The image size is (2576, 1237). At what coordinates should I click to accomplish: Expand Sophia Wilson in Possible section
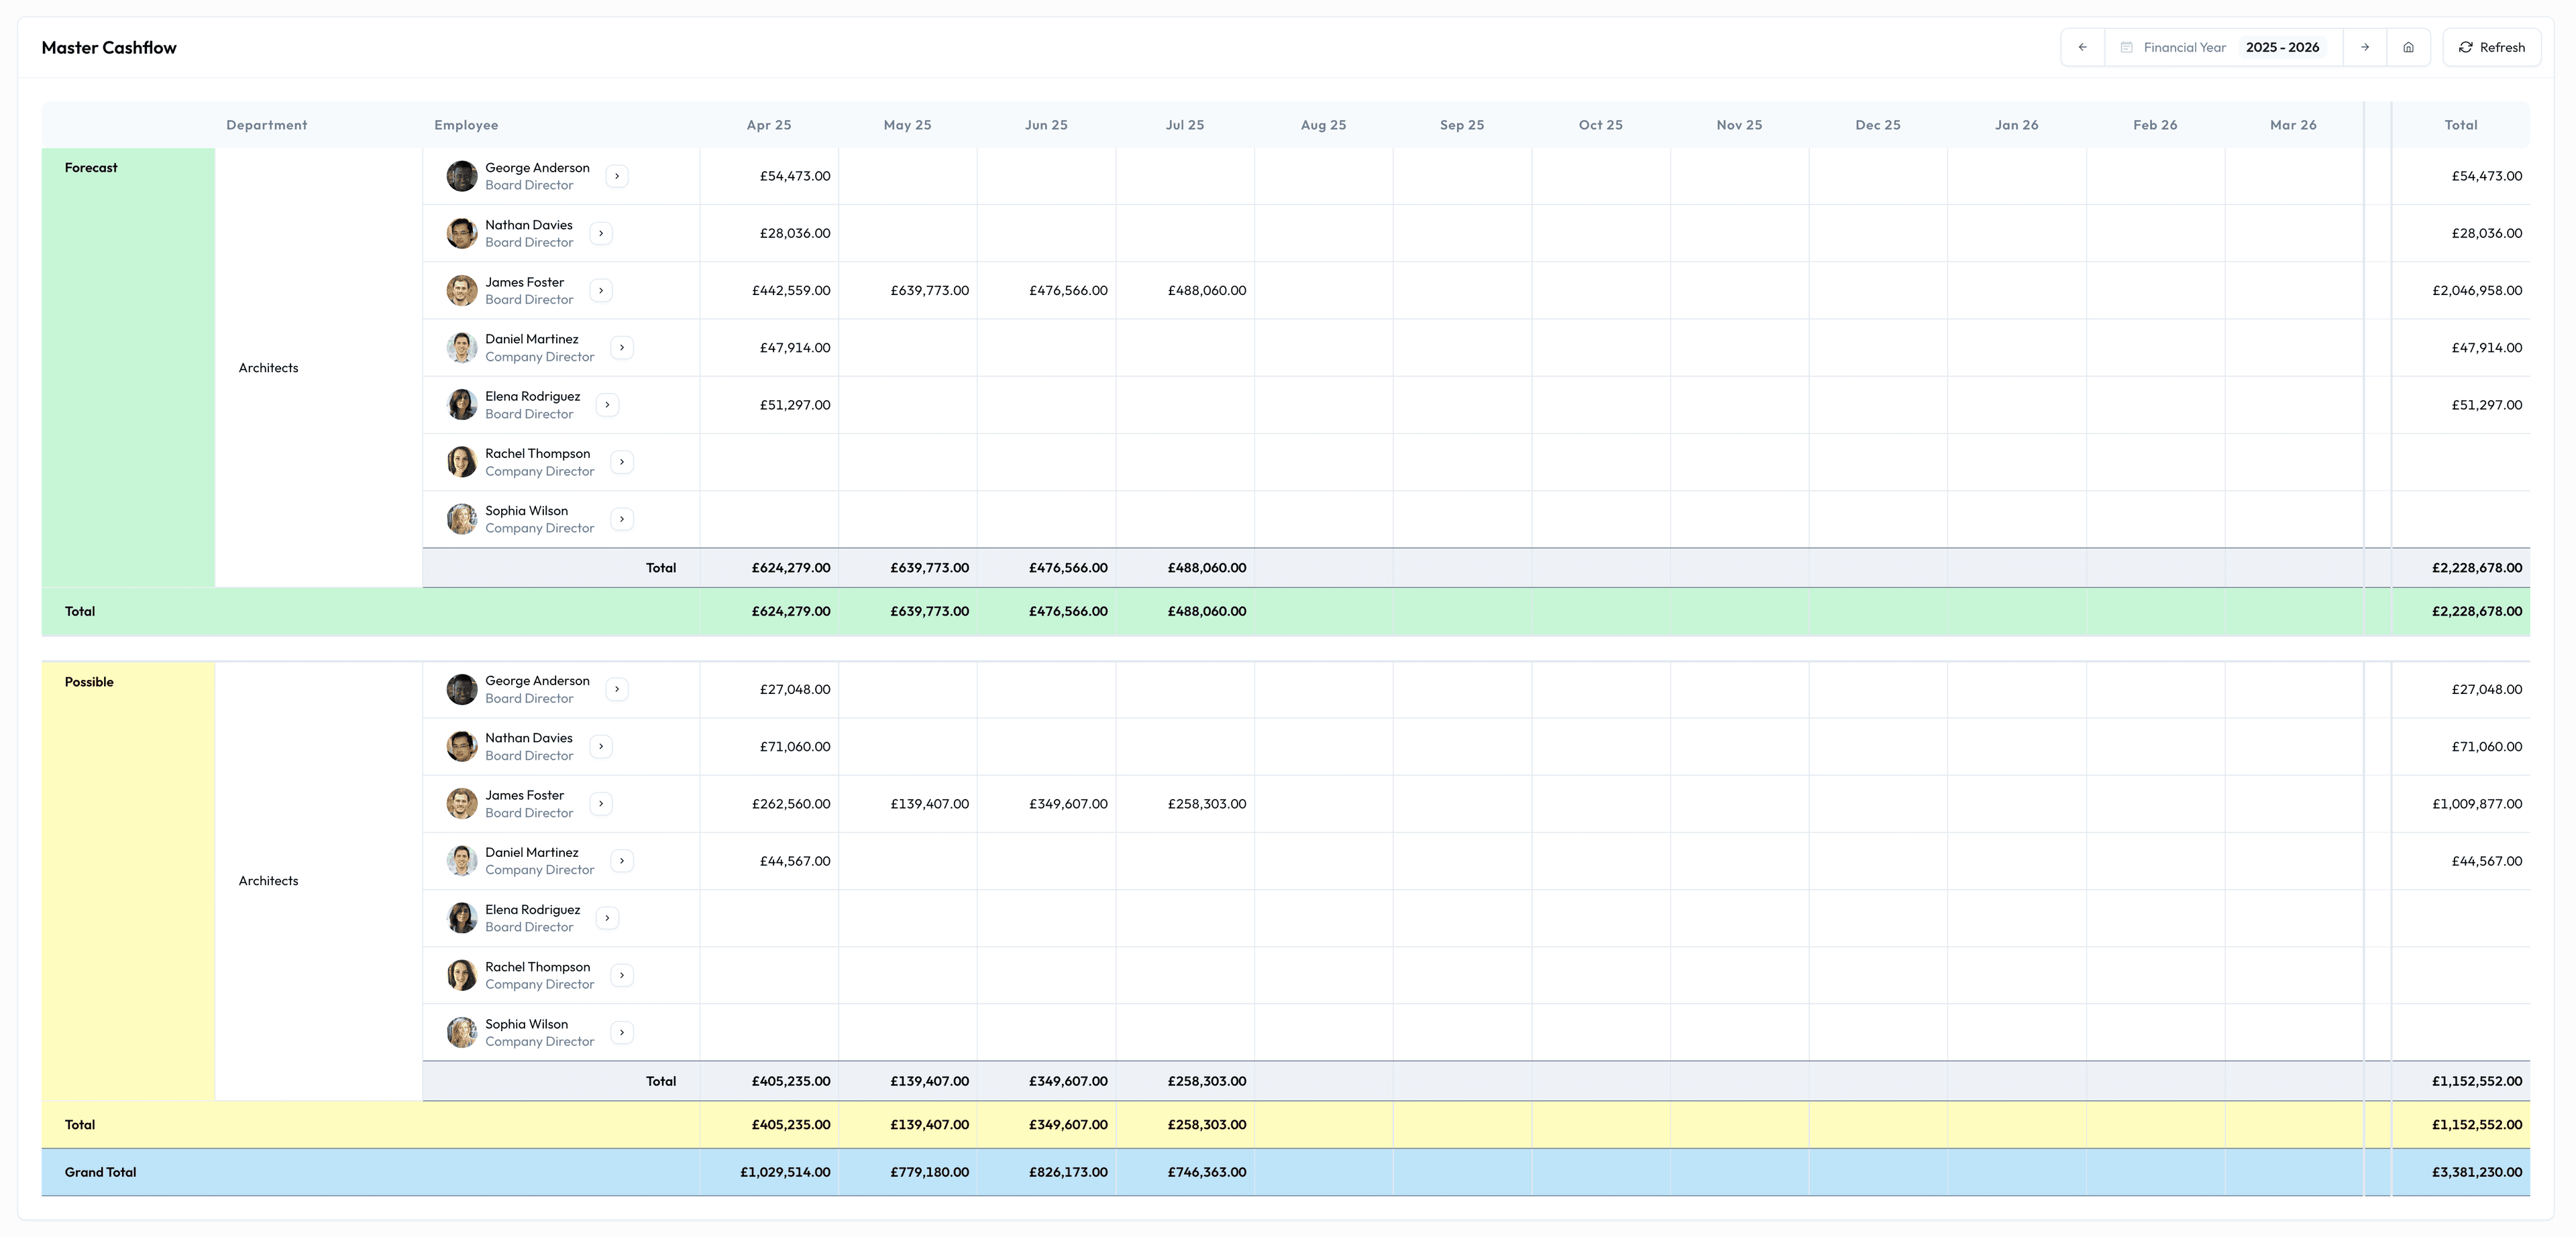tap(622, 1032)
